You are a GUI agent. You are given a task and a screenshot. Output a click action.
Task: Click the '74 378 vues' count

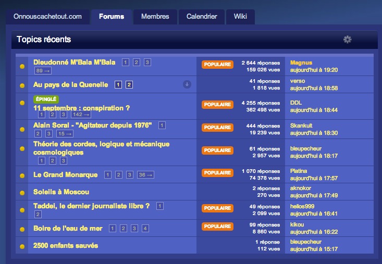(265, 178)
